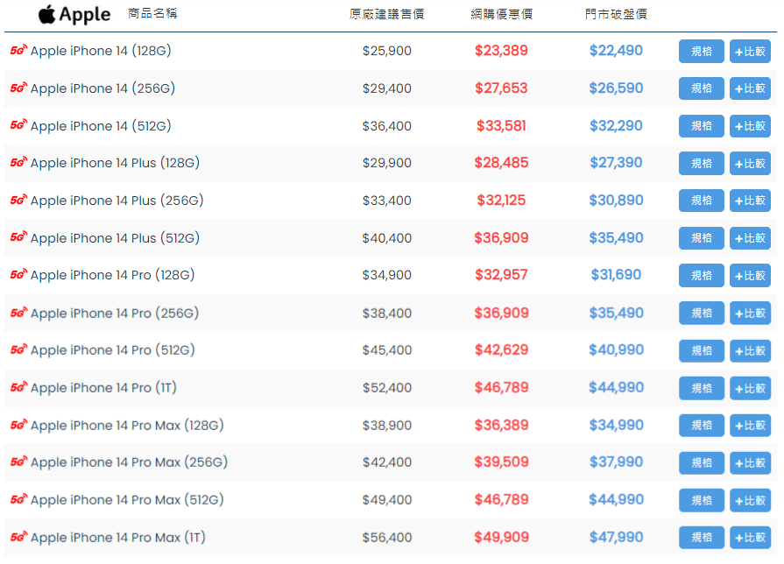
Task: Click the 原廠建議售價 column header
Action: [386, 14]
